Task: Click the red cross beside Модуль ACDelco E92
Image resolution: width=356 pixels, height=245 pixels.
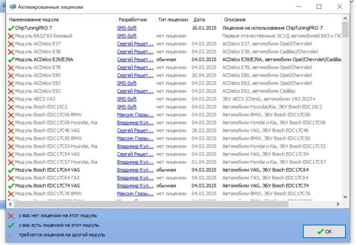Action: coord(11,91)
